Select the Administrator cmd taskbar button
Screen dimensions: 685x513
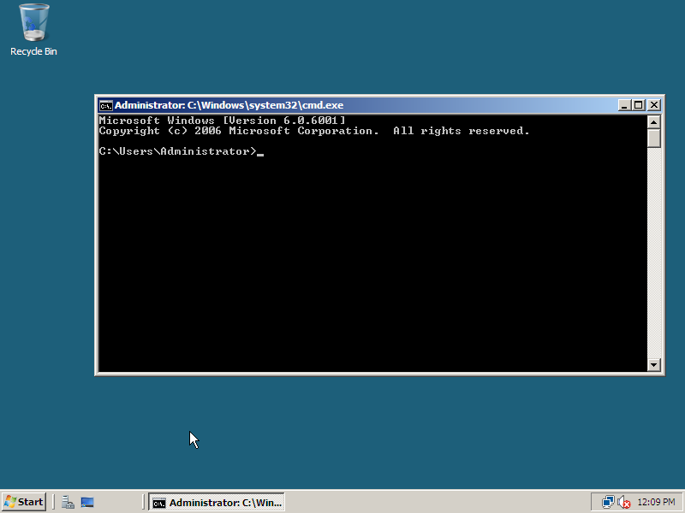click(216, 502)
